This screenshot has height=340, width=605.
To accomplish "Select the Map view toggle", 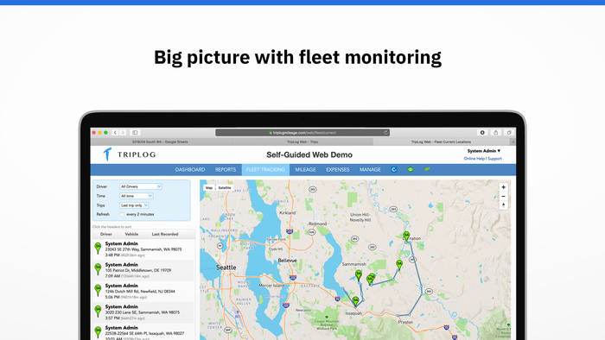I will click(x=209, y=188).
